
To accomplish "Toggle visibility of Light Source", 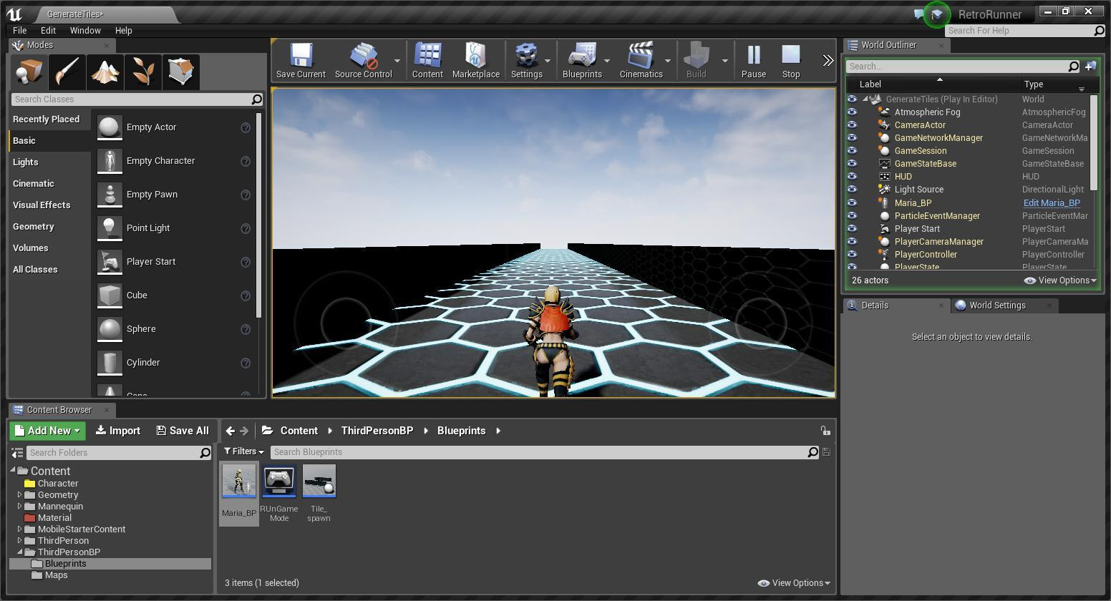I will pos(852,190).
